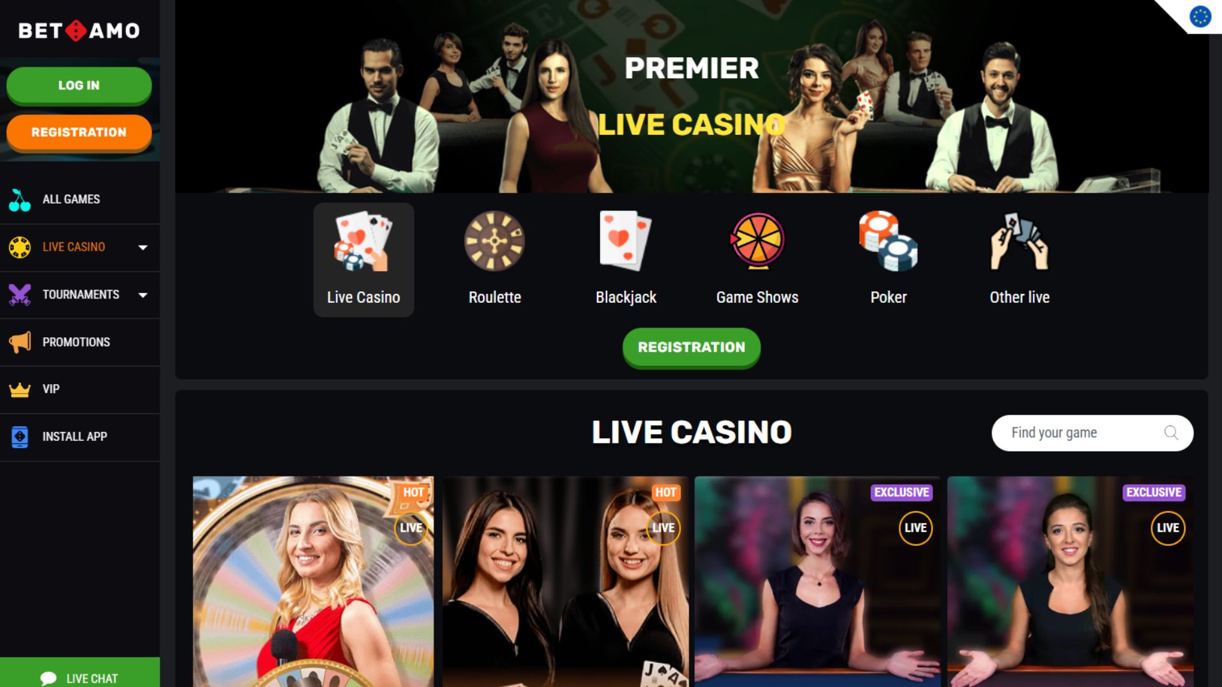Open the Game Shows wheel icon
Viewport: 1222px width, 687px height.
tap(757, 241)
